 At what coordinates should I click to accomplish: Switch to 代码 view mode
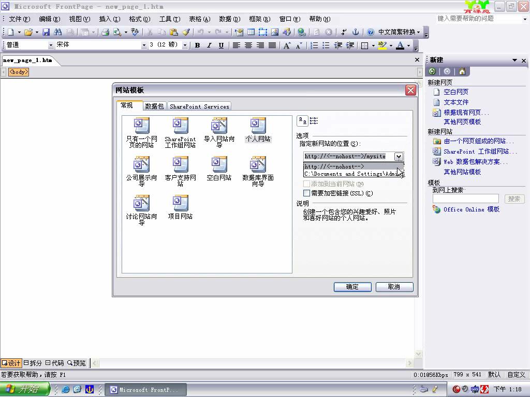pyautogui.click(x=54, y=363)
